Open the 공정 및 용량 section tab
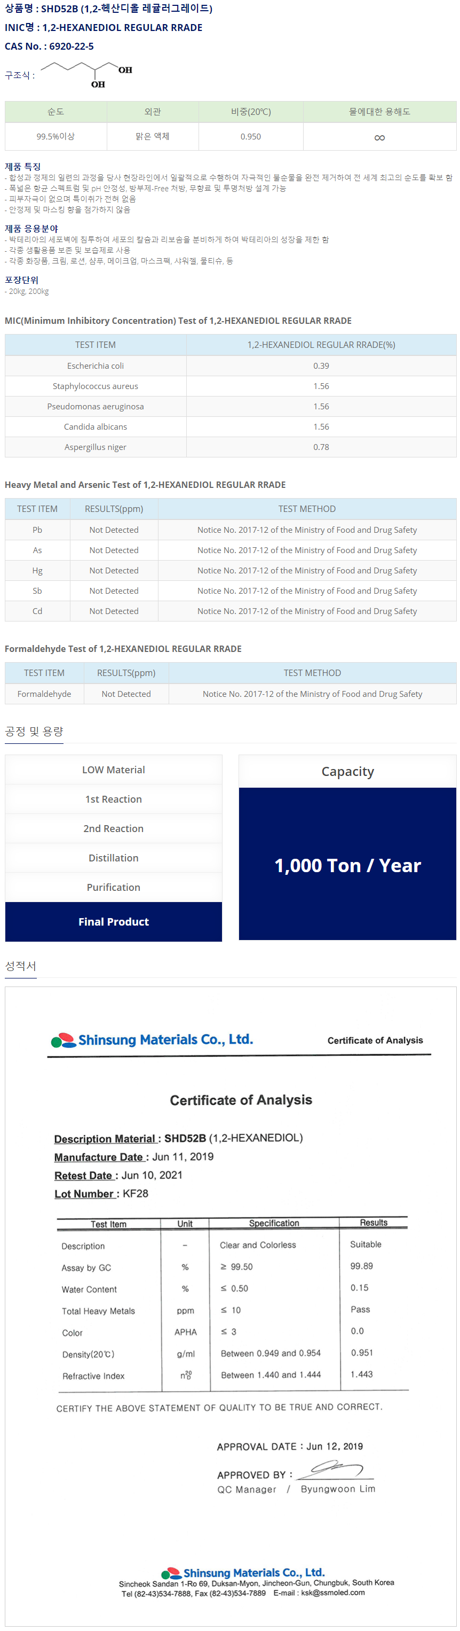Image resolution: width=460 pixels, height=1631 pixels. click(x=34, y=731)
